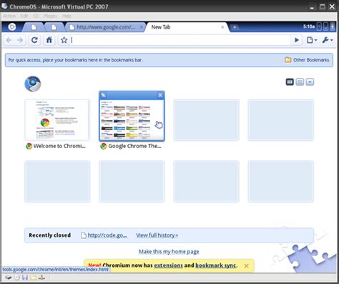Click the rightmost battery icon in top bar
Image resolution: width=339 pixels, height=284 pixels.
point(333,26)
